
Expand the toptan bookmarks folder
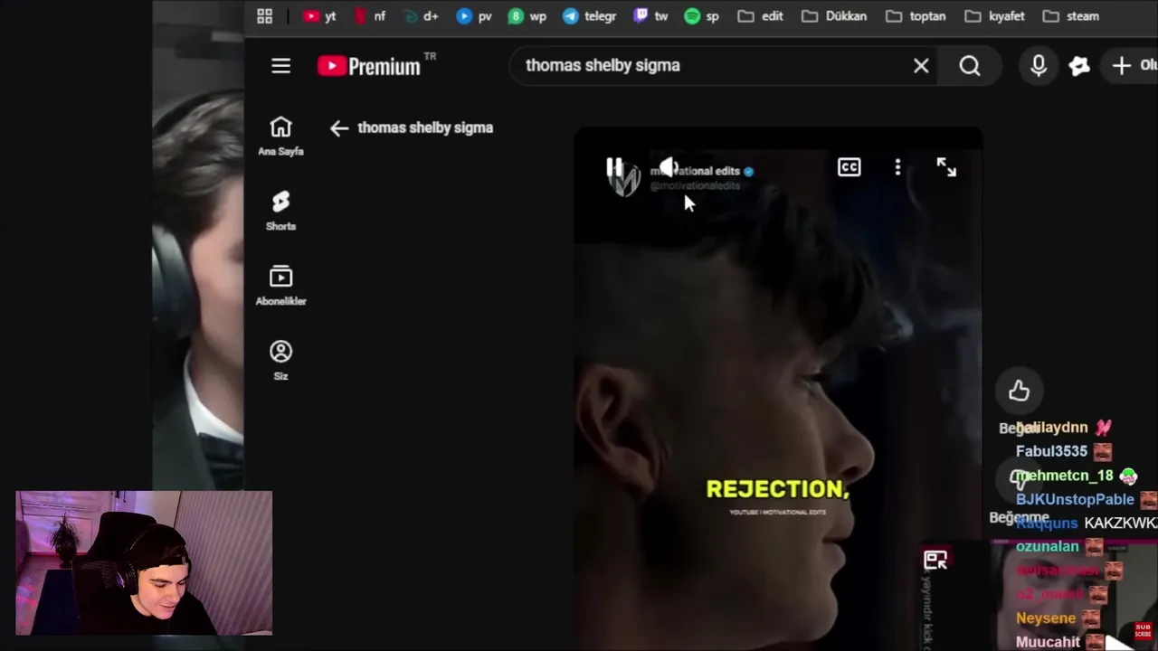(x=916, y=16)
